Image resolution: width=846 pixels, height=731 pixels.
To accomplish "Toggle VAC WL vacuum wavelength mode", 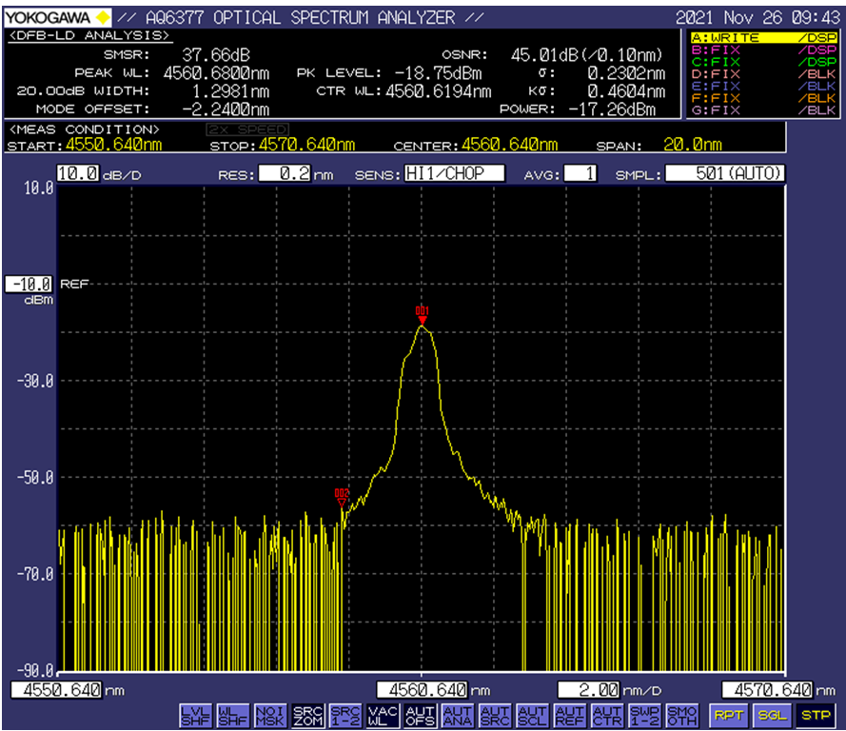I will pos(382,715).
